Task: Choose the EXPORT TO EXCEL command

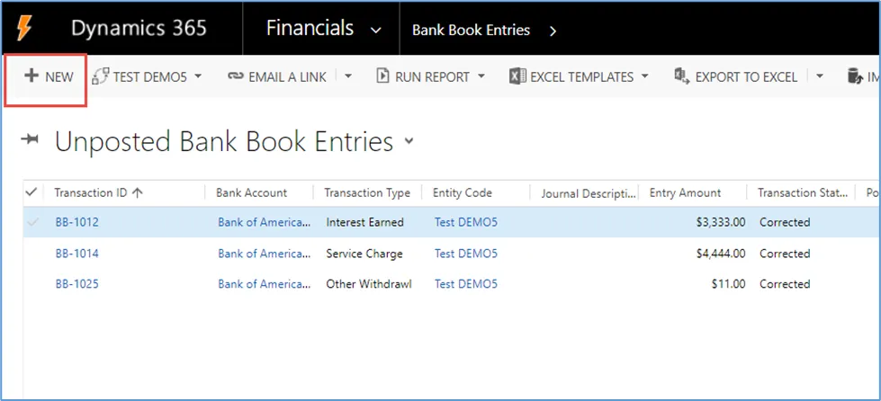Action: 746,77
